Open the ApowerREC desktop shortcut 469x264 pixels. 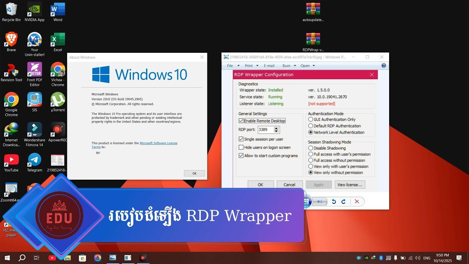click(58, 132)
